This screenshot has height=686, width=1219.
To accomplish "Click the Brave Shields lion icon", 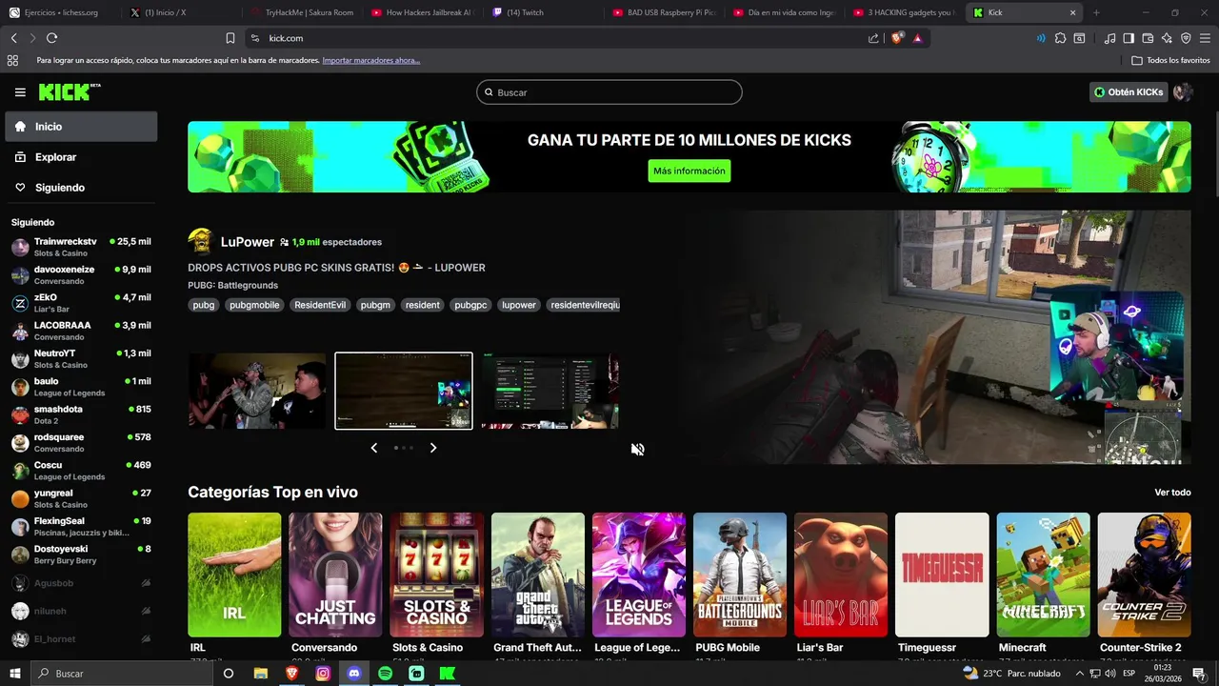I will coord(897,38).
